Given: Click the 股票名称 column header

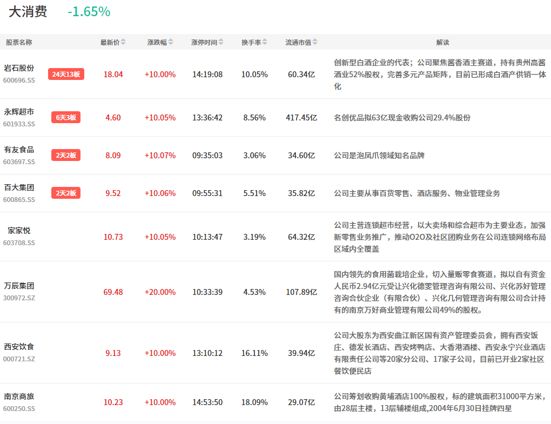Looking at the screenshot, I should click(19, 42).
